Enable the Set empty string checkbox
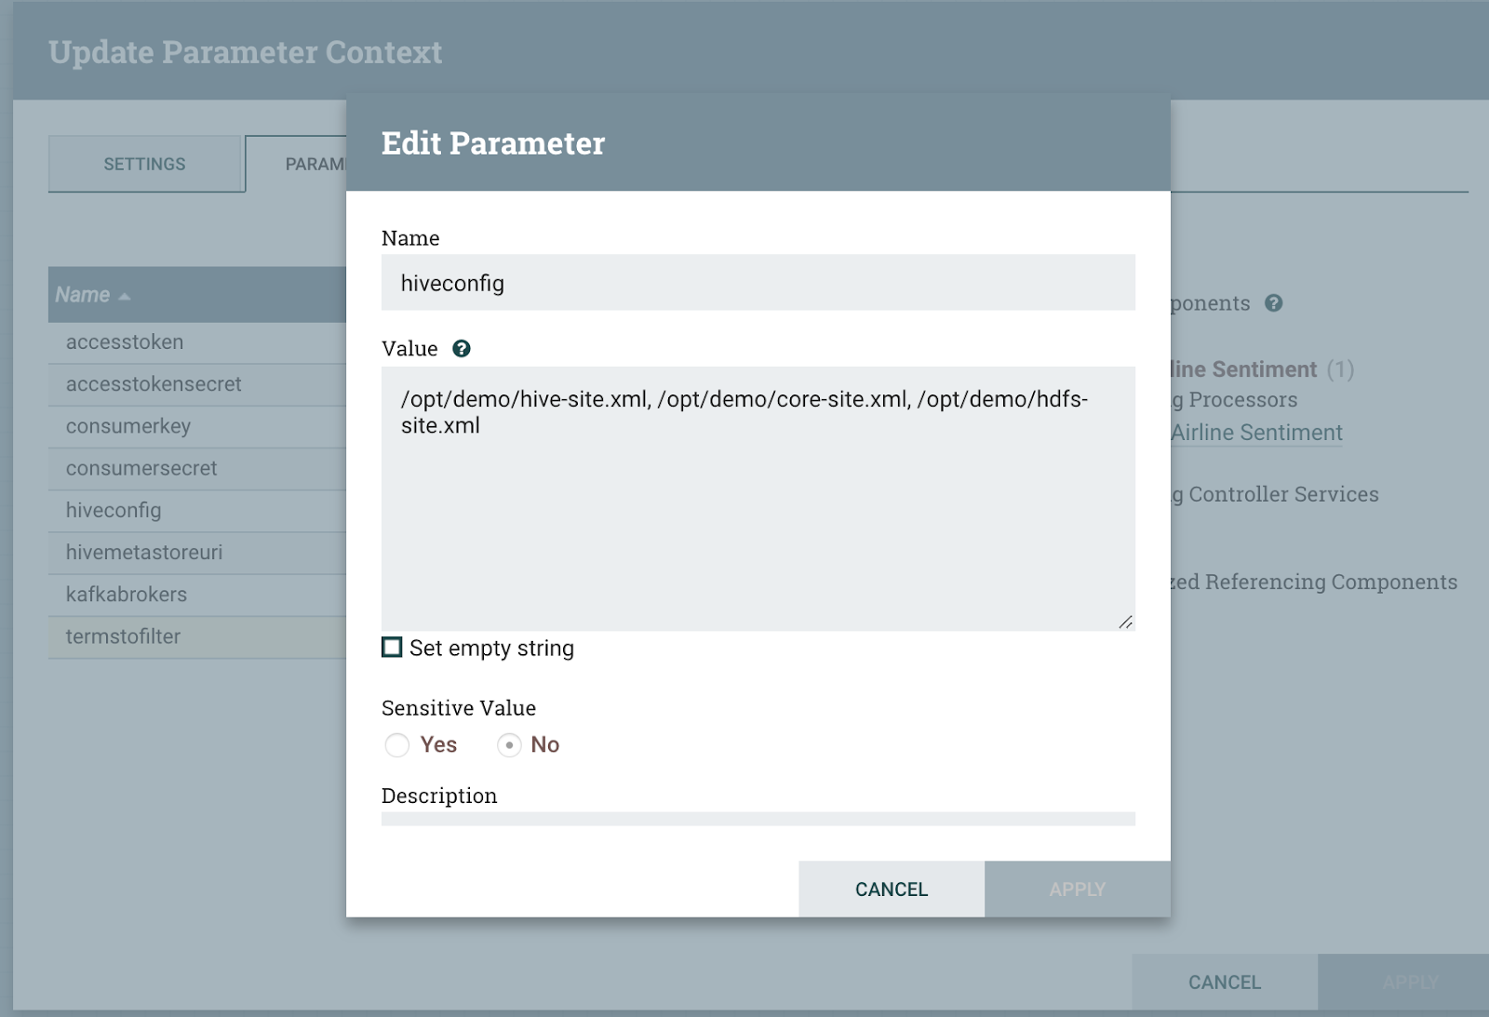 tap(393, 648)
